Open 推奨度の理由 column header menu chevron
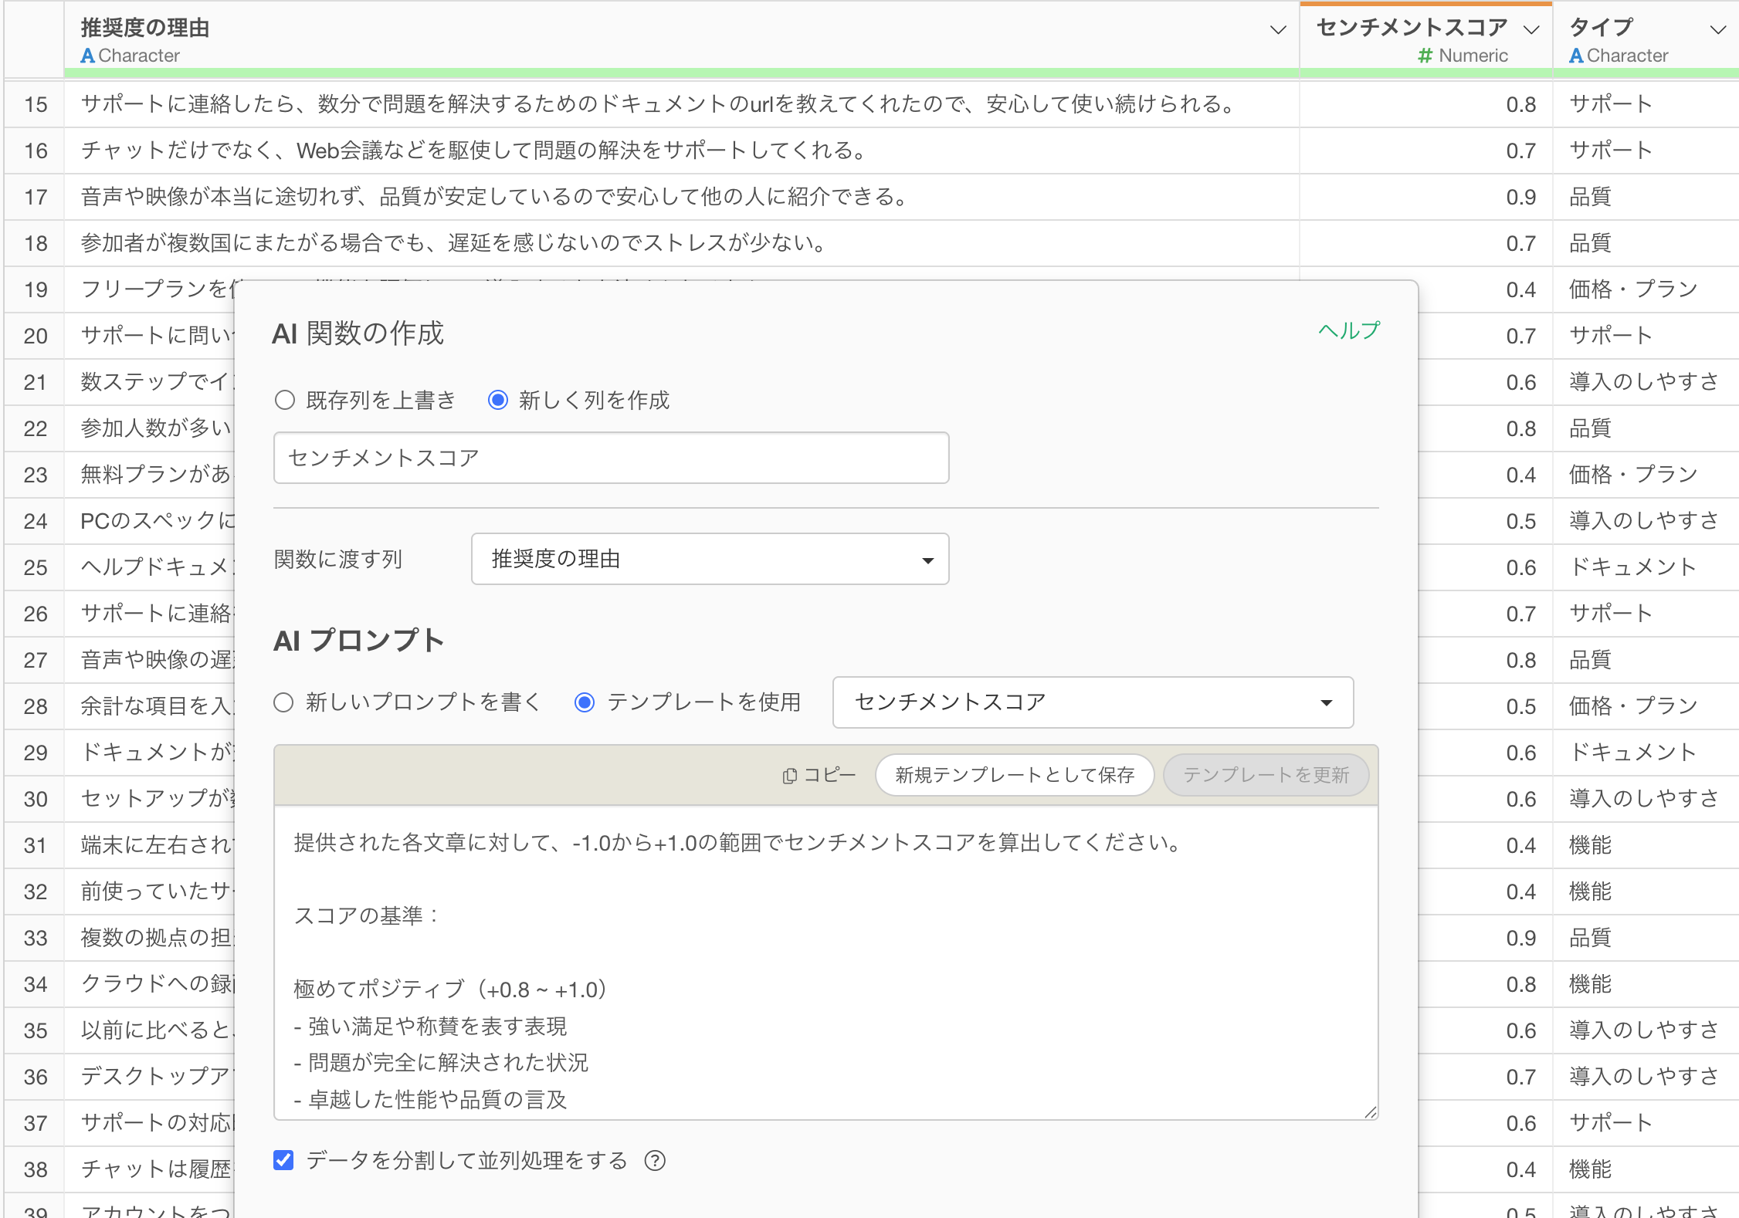1739x1218 pixels. click(1278, 30)
